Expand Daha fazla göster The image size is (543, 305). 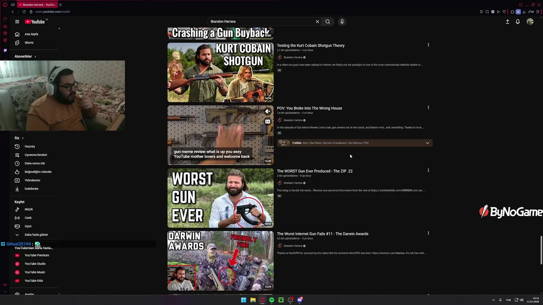pos(36,235)
